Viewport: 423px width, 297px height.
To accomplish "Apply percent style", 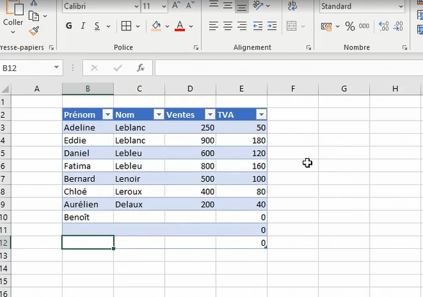I will 350,26.
